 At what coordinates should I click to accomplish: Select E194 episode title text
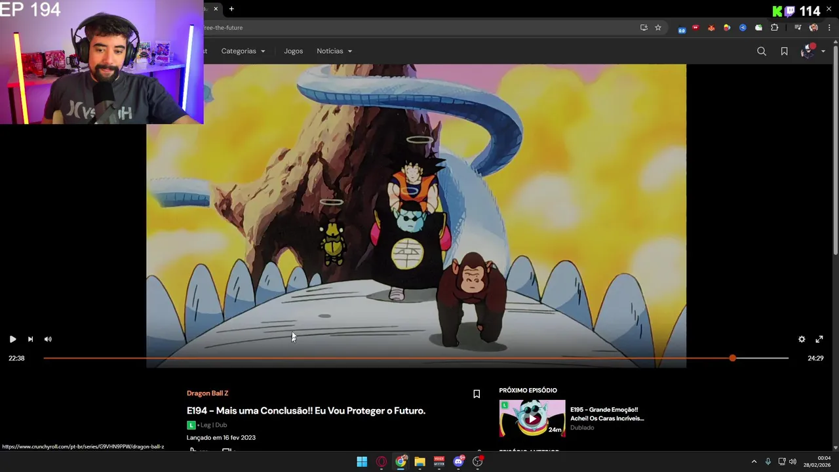coord(306,411)
